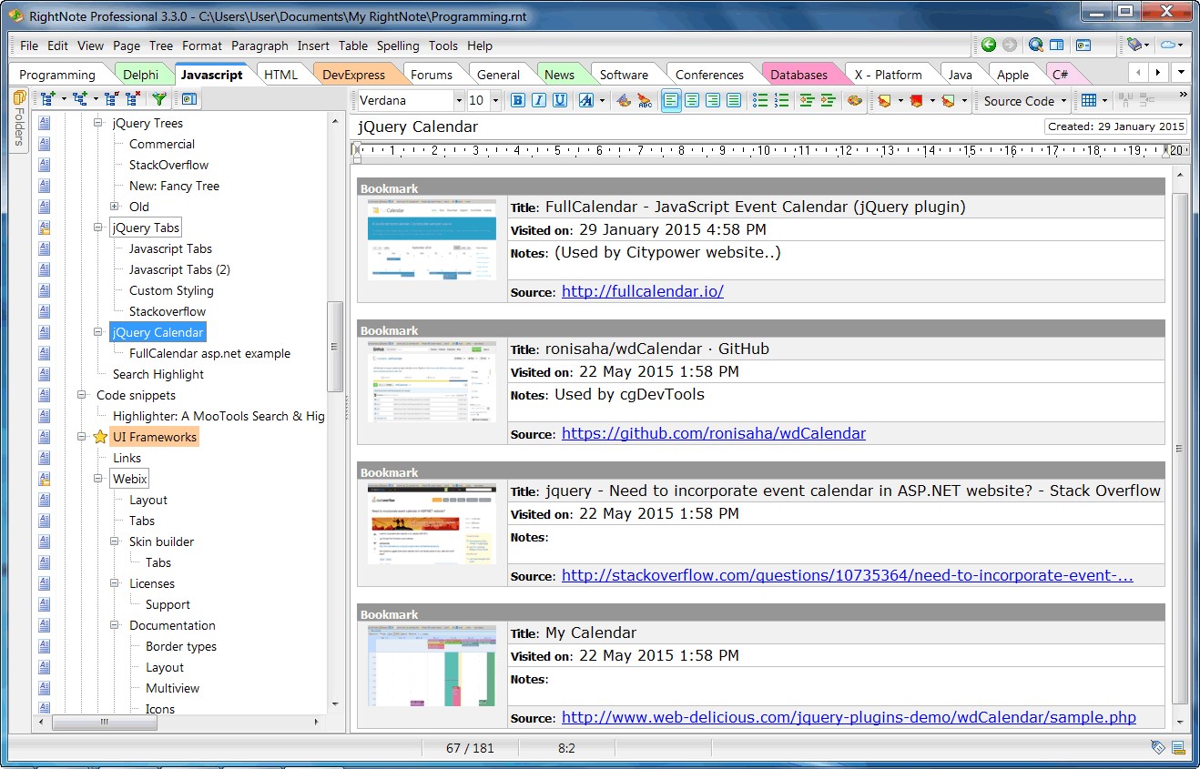Click the cloud sync icon
This screenshot has height=769, width=1200.
tap(1167, 45)
